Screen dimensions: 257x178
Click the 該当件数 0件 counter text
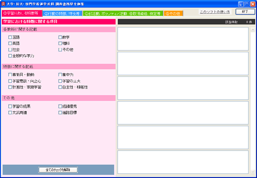click(x=238, y=22)
